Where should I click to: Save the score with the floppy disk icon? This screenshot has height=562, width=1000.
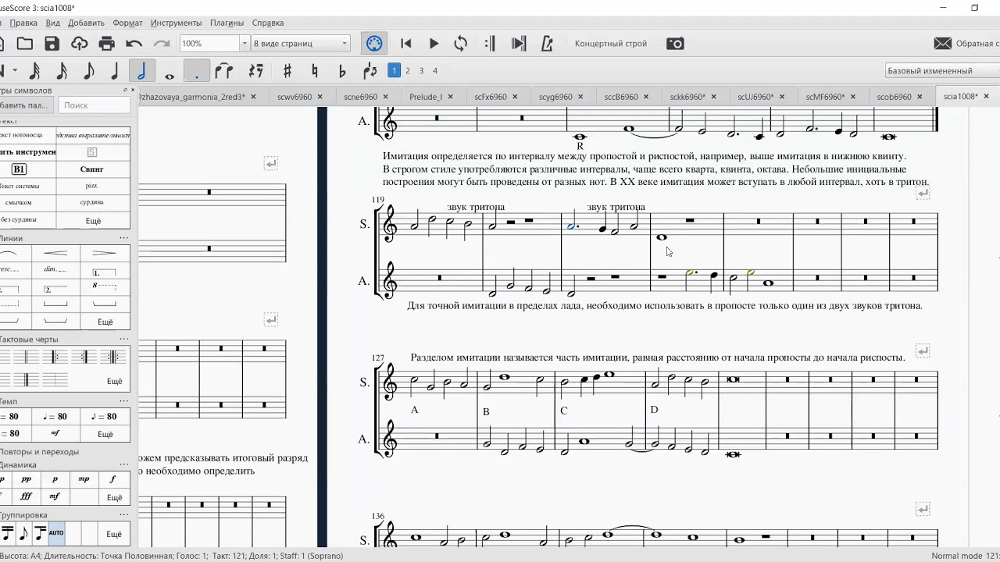52,44
